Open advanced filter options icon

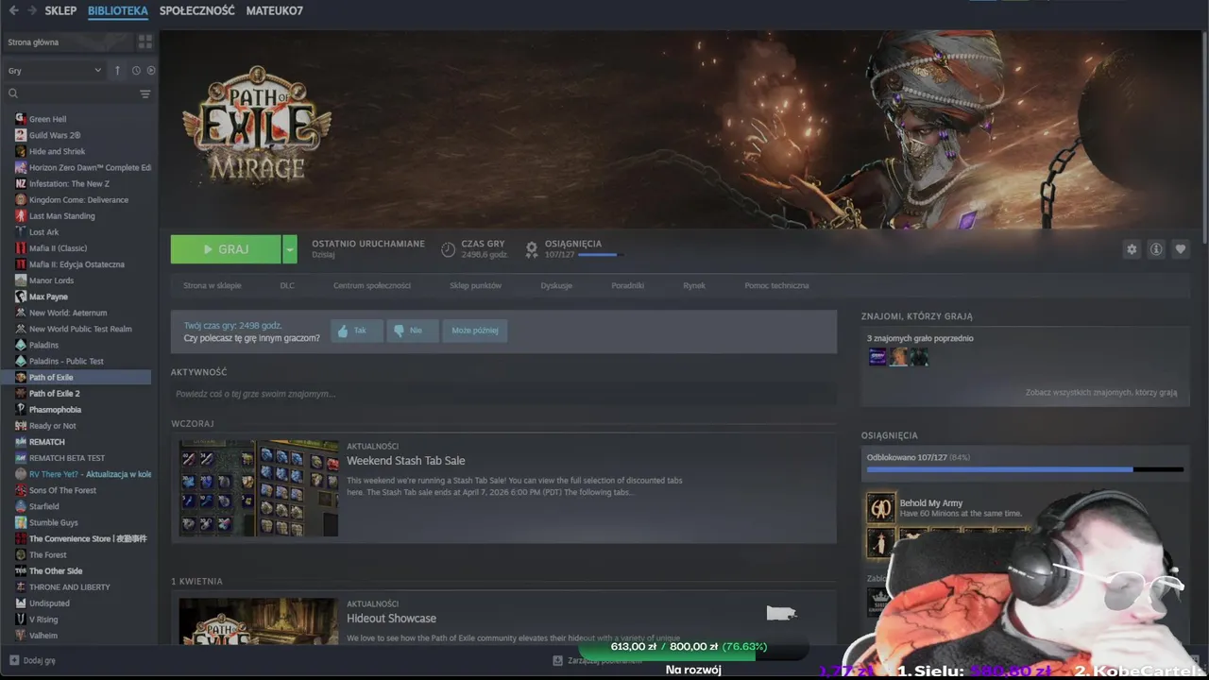(145, 93)
